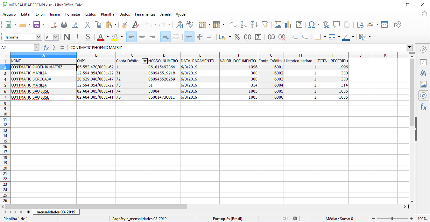Open Borders dropdown arrow

click(325, 37)
